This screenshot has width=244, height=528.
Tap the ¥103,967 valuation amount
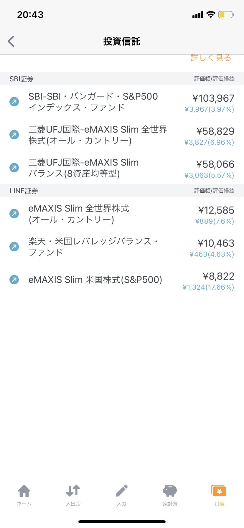click(213, 98)
